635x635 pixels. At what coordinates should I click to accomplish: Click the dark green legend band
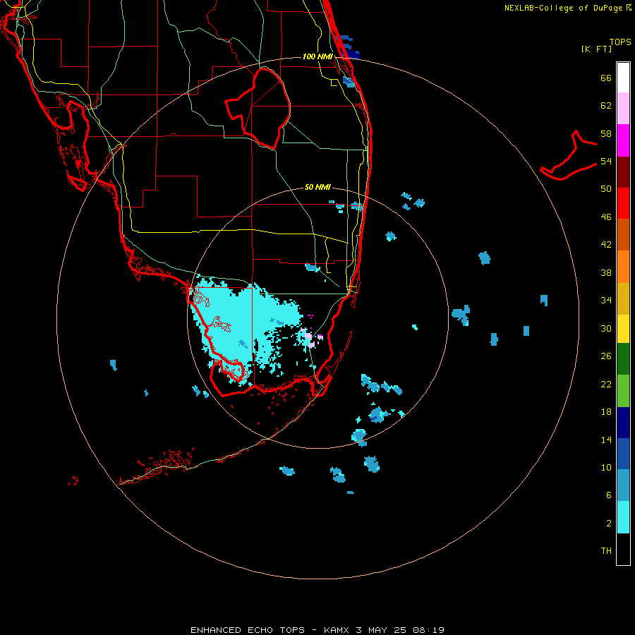[623, 359]
